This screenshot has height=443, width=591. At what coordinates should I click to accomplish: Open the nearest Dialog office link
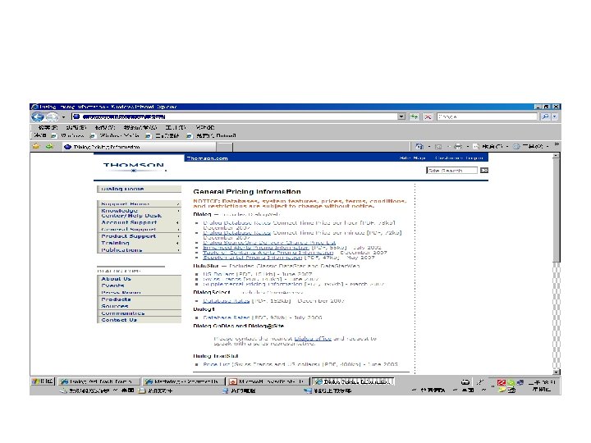coord(313,338)
